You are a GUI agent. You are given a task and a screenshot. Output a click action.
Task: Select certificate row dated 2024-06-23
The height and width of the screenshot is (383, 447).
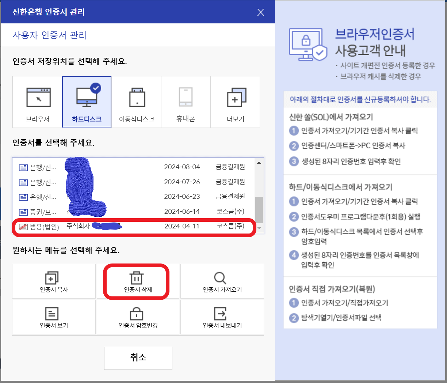pos(134,197)
